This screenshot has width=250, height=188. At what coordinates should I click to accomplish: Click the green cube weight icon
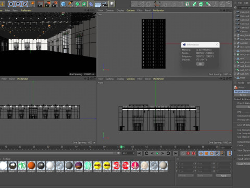point(201,4)
